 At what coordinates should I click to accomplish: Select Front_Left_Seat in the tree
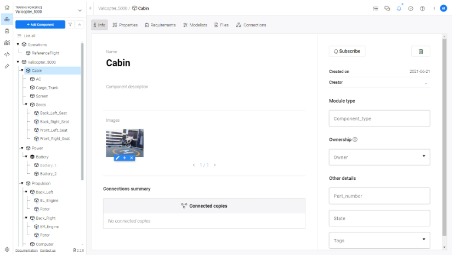coord(54,130)
